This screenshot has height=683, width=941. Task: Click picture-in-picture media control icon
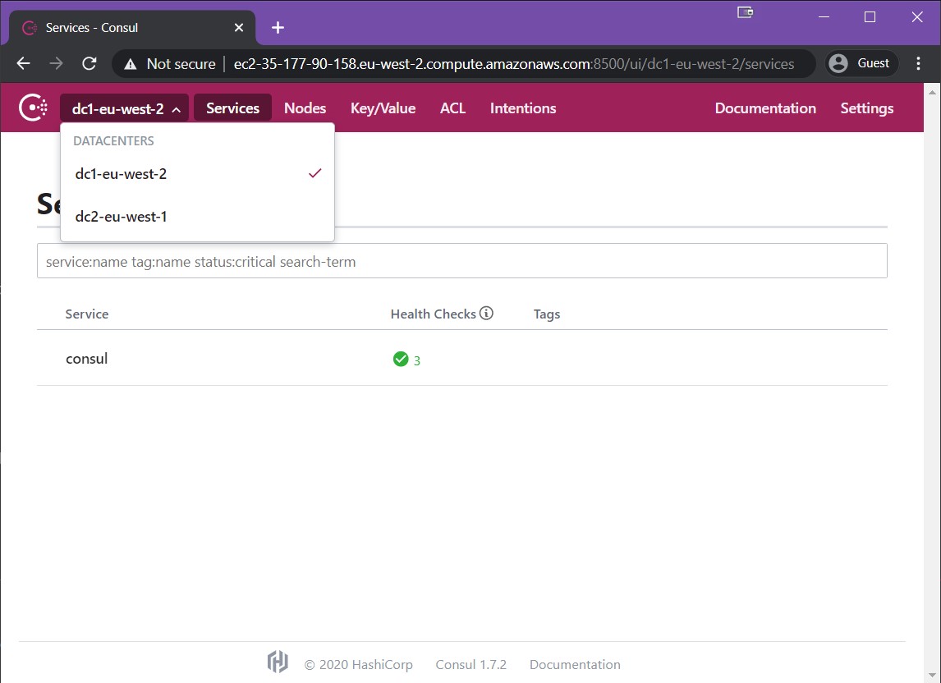(x=745, y=12)
